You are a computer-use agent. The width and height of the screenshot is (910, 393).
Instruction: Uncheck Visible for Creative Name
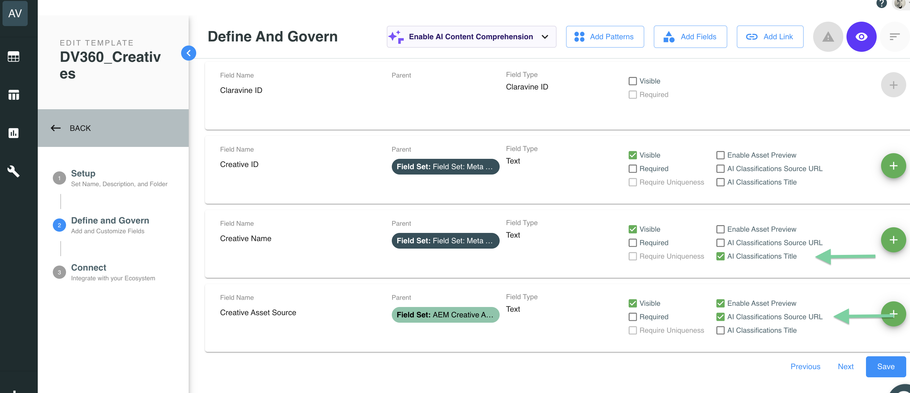tap(632, 229)
